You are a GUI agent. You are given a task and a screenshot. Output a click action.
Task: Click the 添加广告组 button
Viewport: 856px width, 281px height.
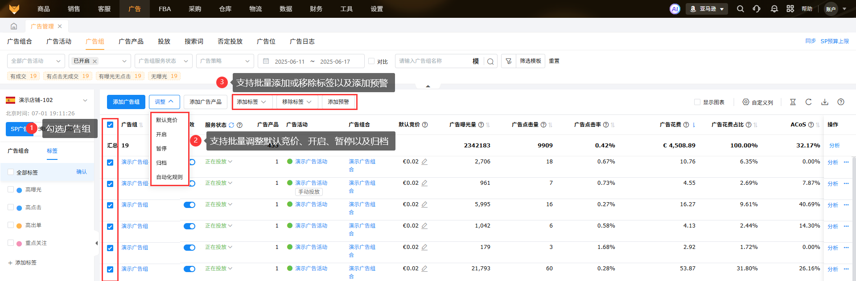[126, 102]
